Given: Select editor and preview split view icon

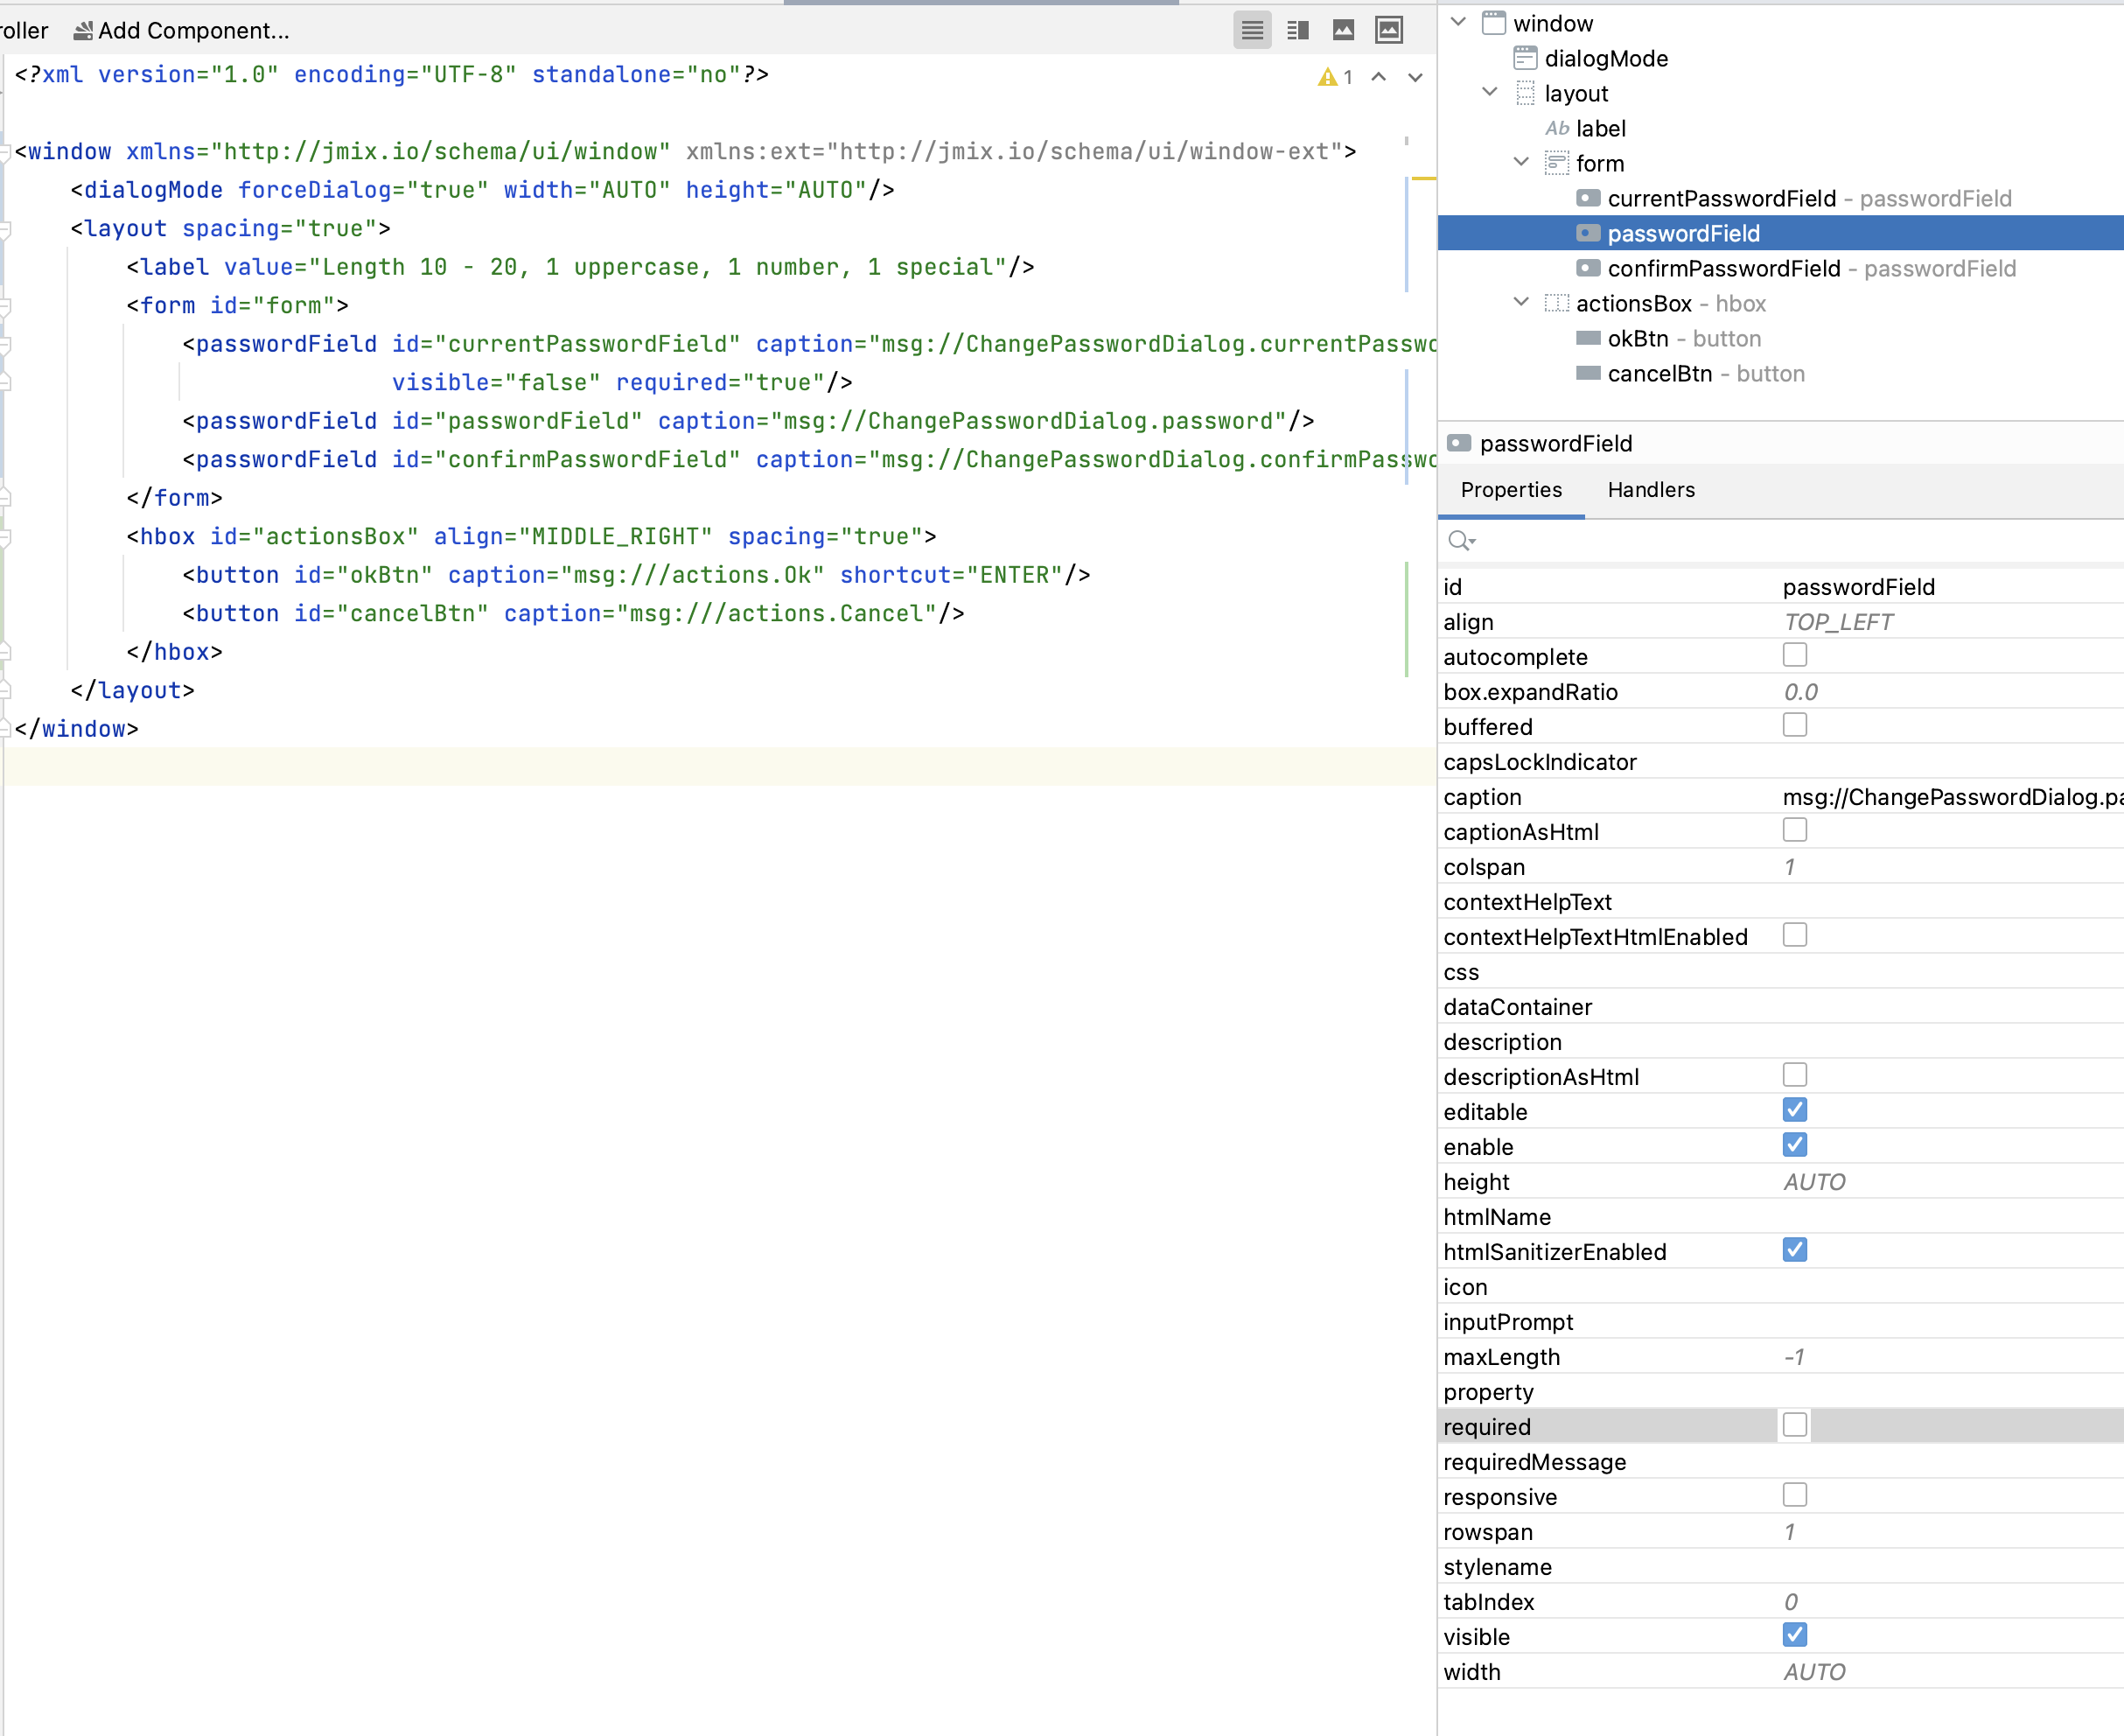Looking at the screenshot, I should coord(1297,30).
